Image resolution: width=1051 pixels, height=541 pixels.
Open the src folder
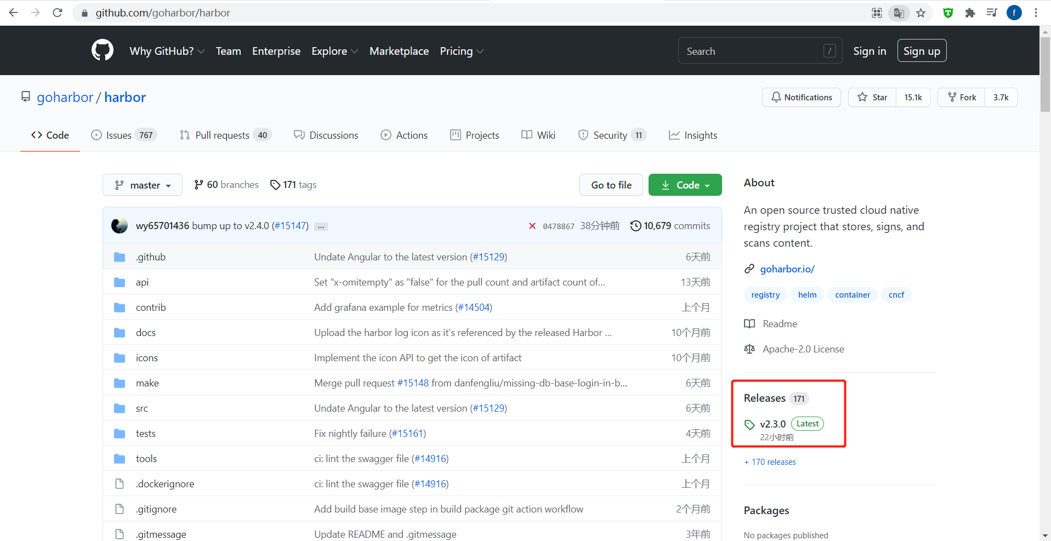tap(142, 408)
